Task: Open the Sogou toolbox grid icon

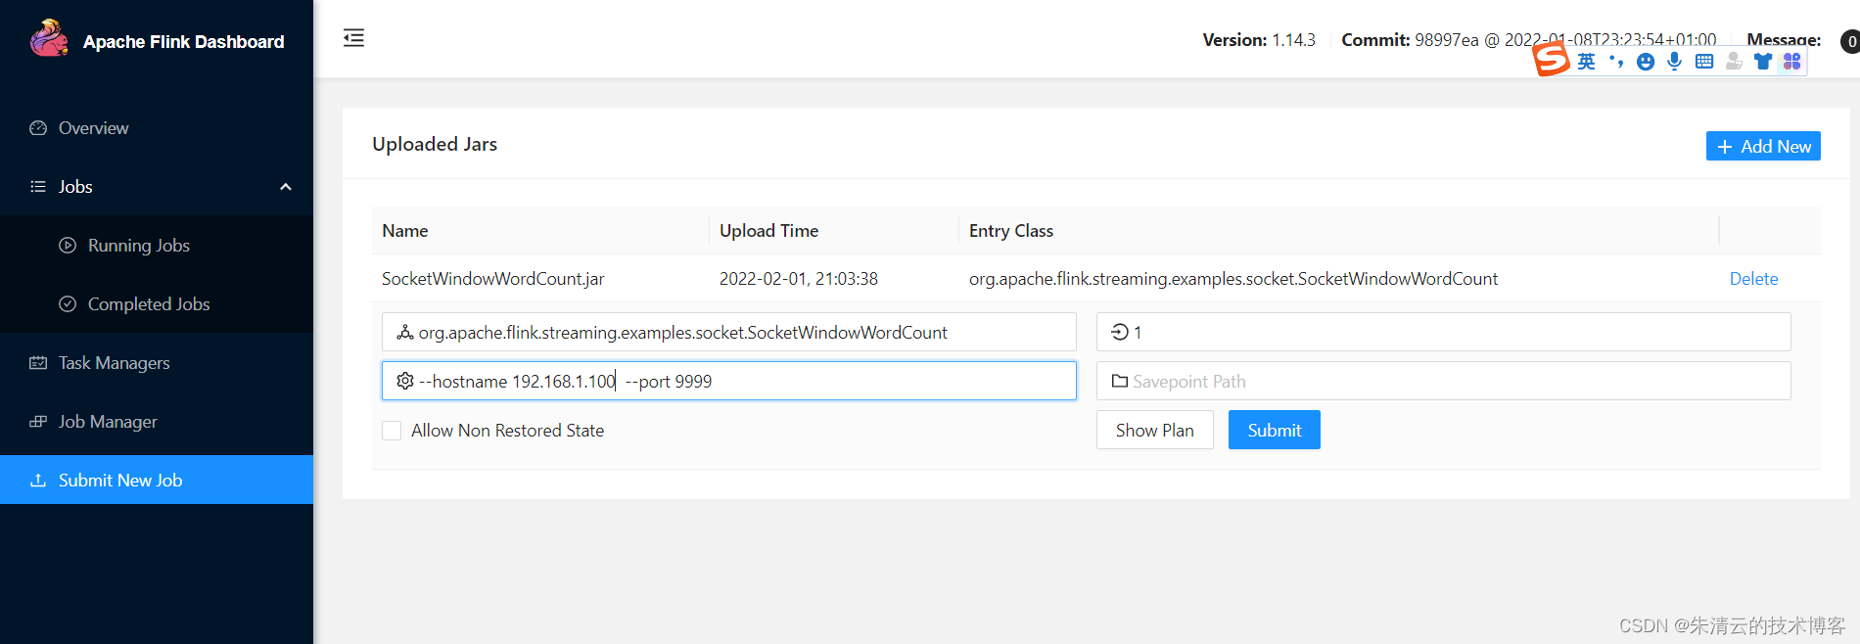Action: tap(1792, 62)
